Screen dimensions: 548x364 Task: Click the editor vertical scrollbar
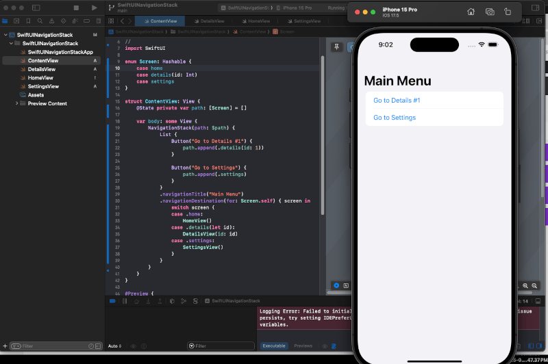click(x=322, y=135)
